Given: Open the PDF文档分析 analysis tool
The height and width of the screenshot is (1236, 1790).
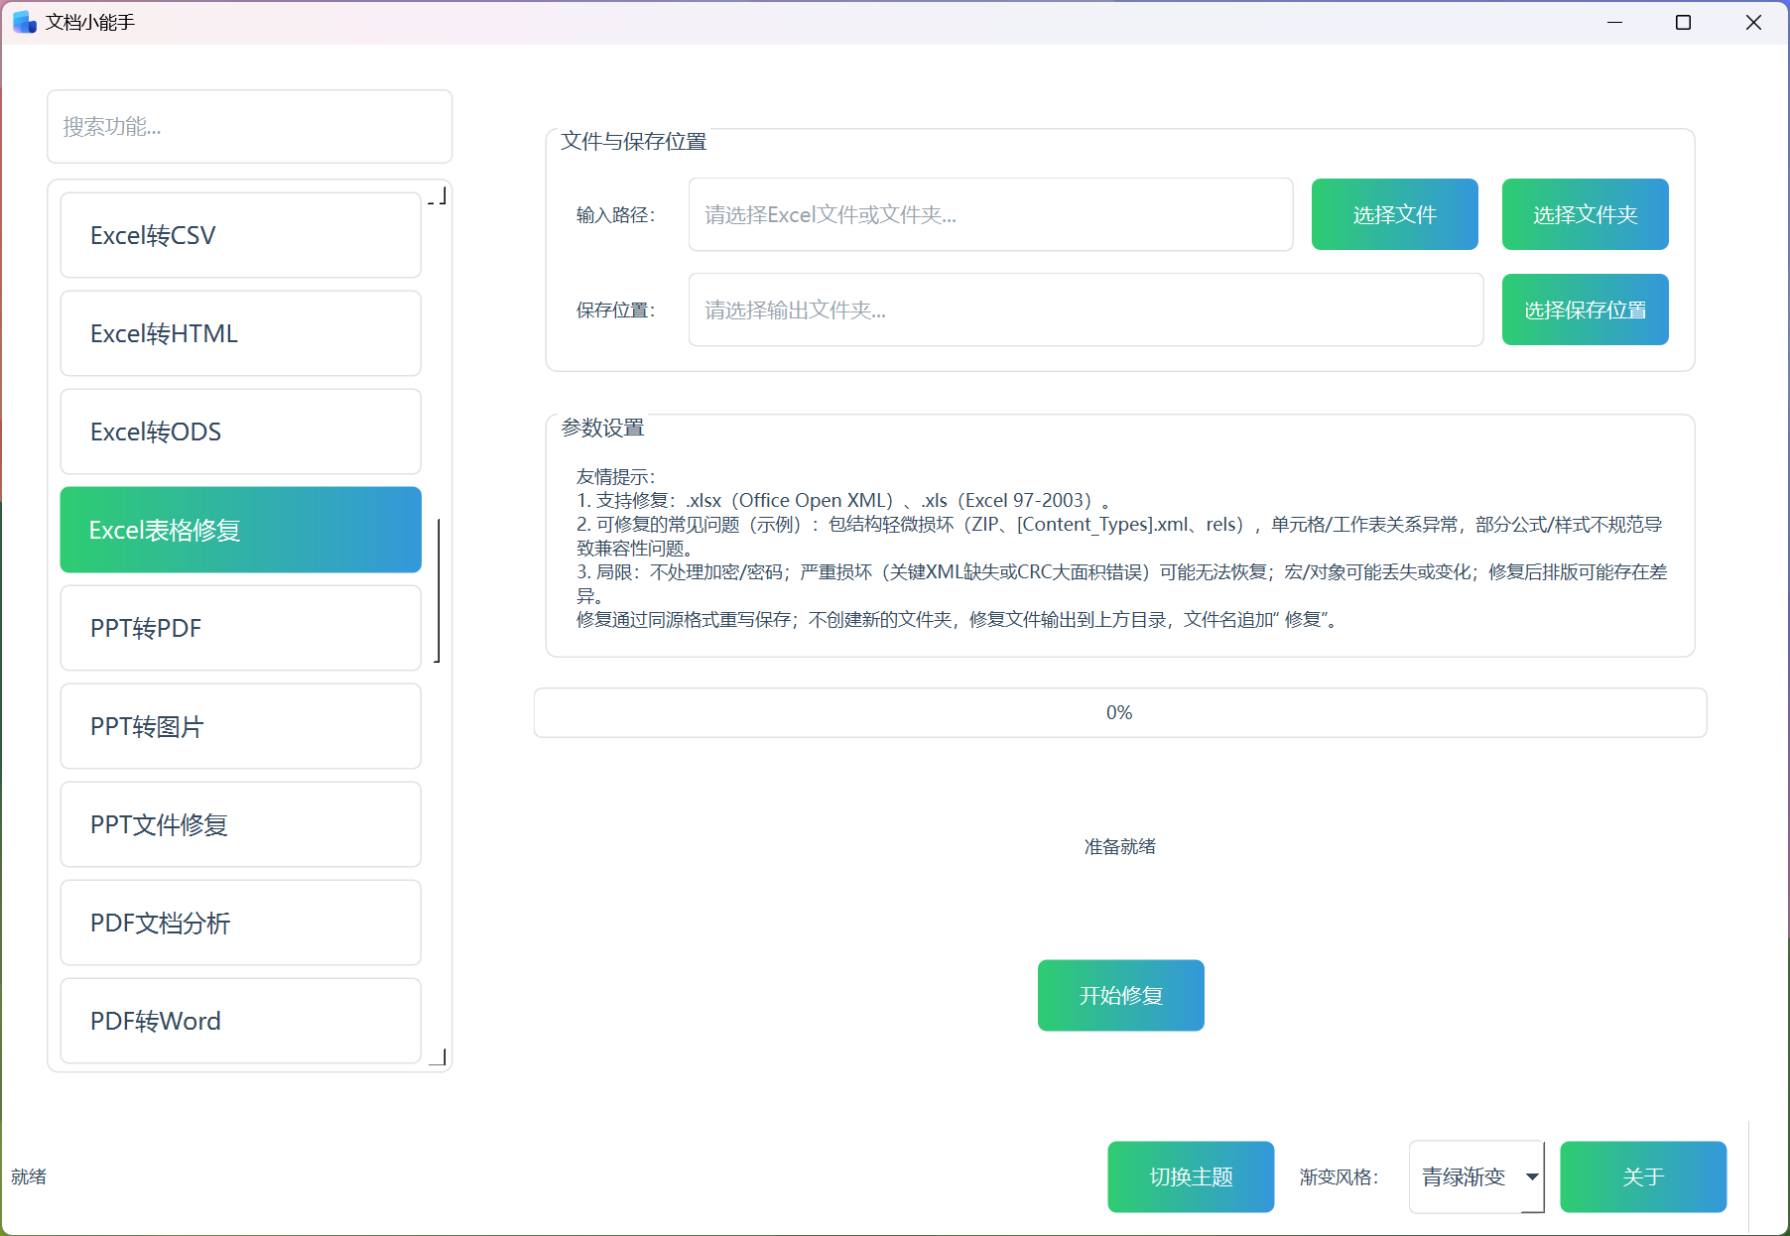Looking at the screenshot, I should tap(240, 923).
